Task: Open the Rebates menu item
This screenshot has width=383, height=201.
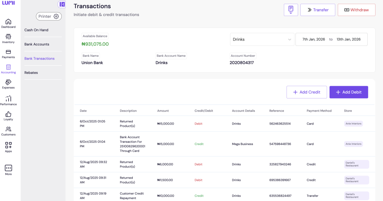Action: (x=31, y=73)
